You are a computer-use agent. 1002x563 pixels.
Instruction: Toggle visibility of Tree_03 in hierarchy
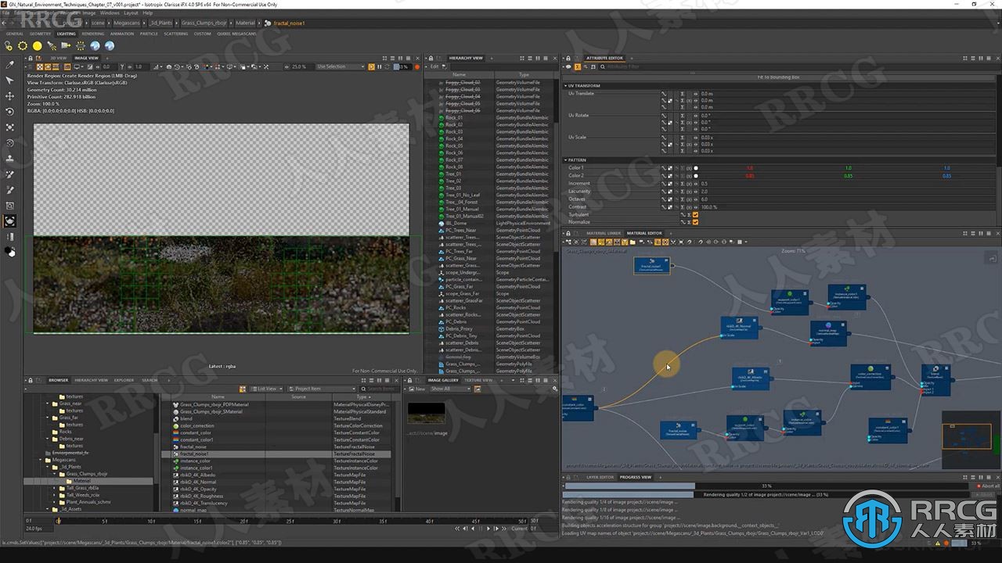coord(441,188)
